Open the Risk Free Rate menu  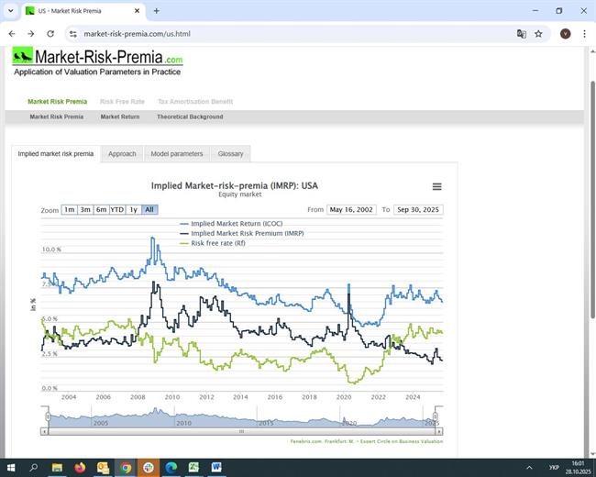point(122,102)
